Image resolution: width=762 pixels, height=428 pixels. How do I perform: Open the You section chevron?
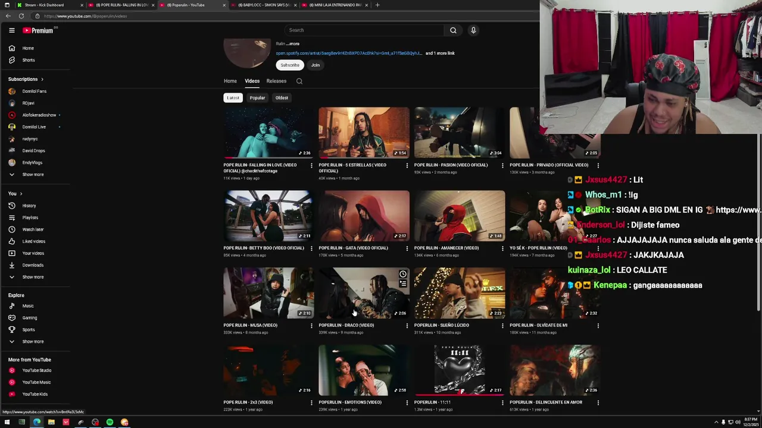coord(21,194)
